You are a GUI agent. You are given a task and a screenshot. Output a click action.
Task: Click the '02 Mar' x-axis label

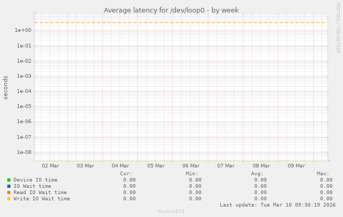pos(51,166)
